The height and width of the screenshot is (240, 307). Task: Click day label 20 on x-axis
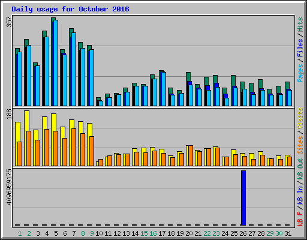tap(189, 233)
